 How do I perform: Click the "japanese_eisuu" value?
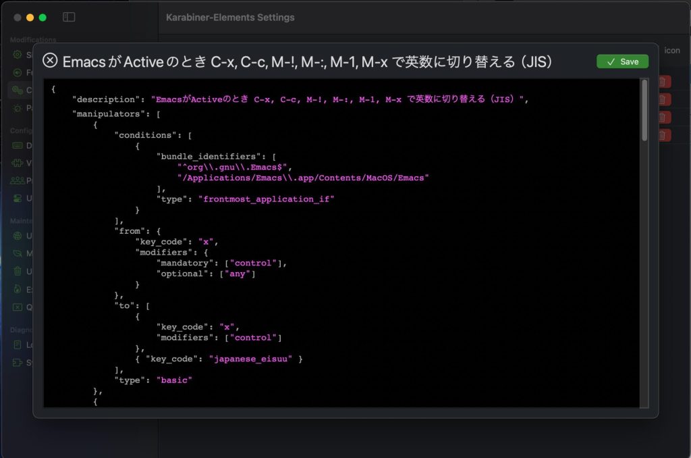click(250, 359)
